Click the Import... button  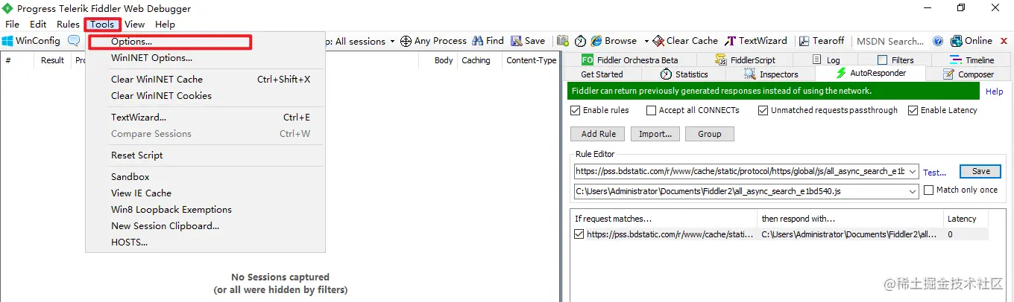coord(656,134)
